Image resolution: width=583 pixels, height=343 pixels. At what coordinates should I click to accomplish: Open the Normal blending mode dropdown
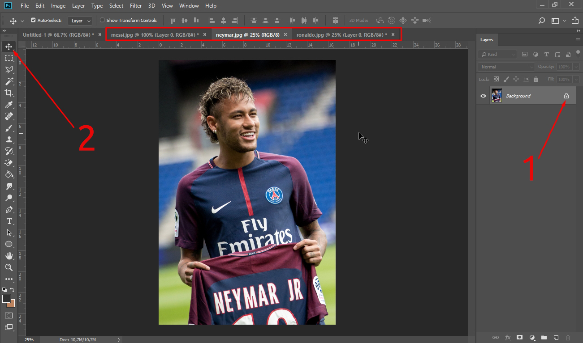(x=506, y=67)
